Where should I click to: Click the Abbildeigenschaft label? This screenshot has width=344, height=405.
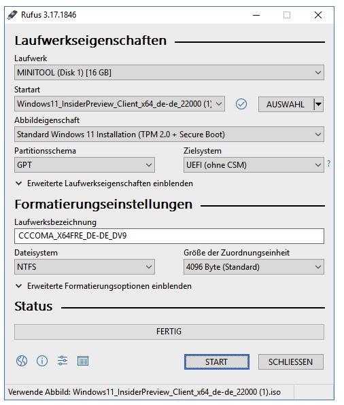tap(47, 120)
